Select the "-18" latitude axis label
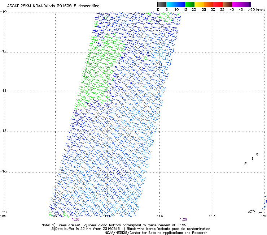 point(3,171)
